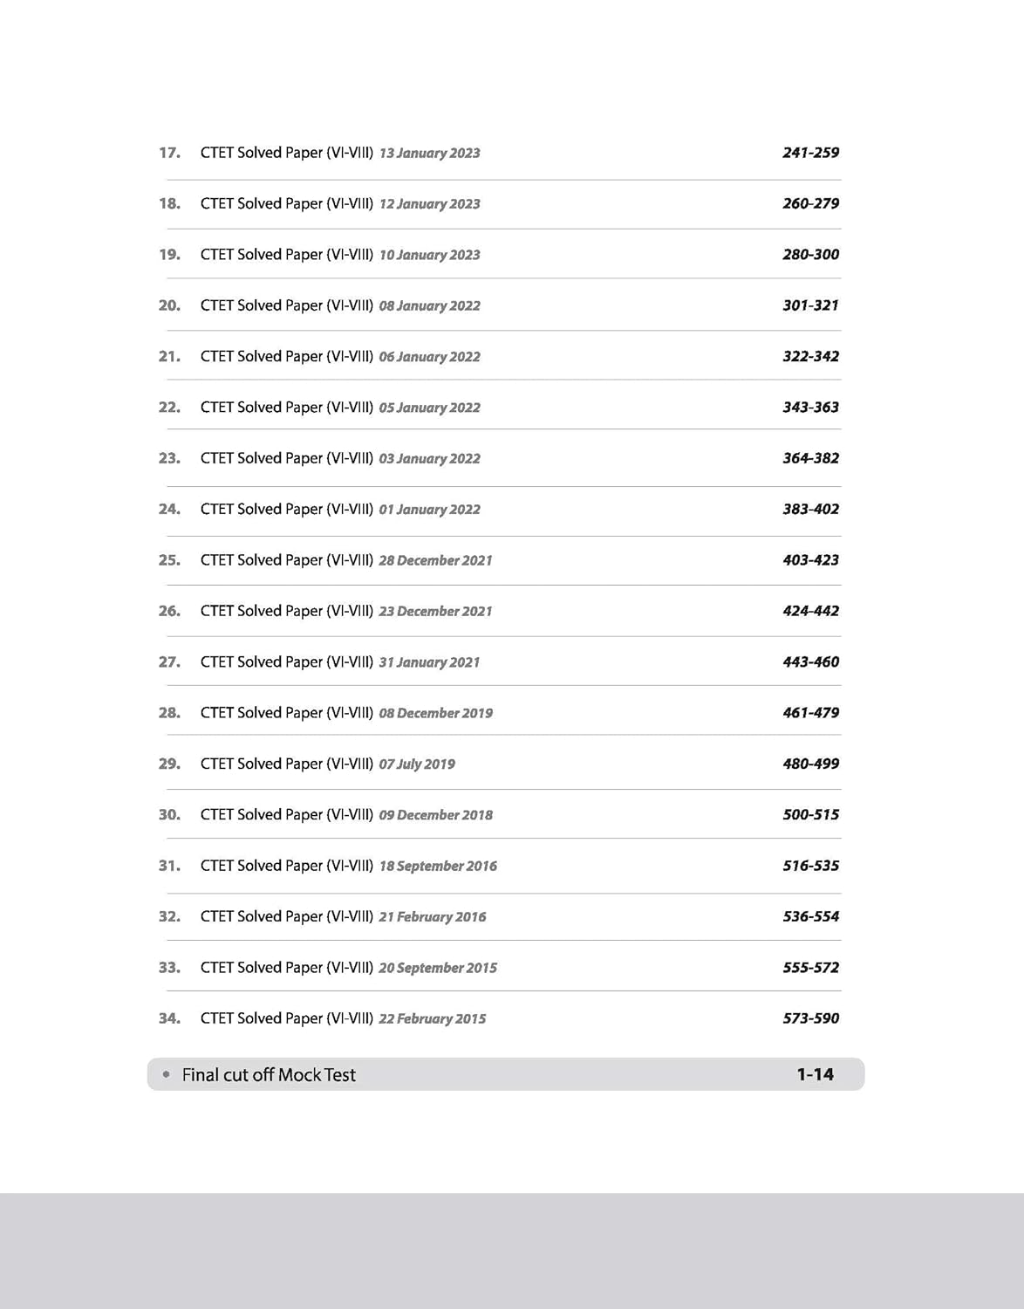Open the 13 January 2023 solved paper entry

[340, 153]
